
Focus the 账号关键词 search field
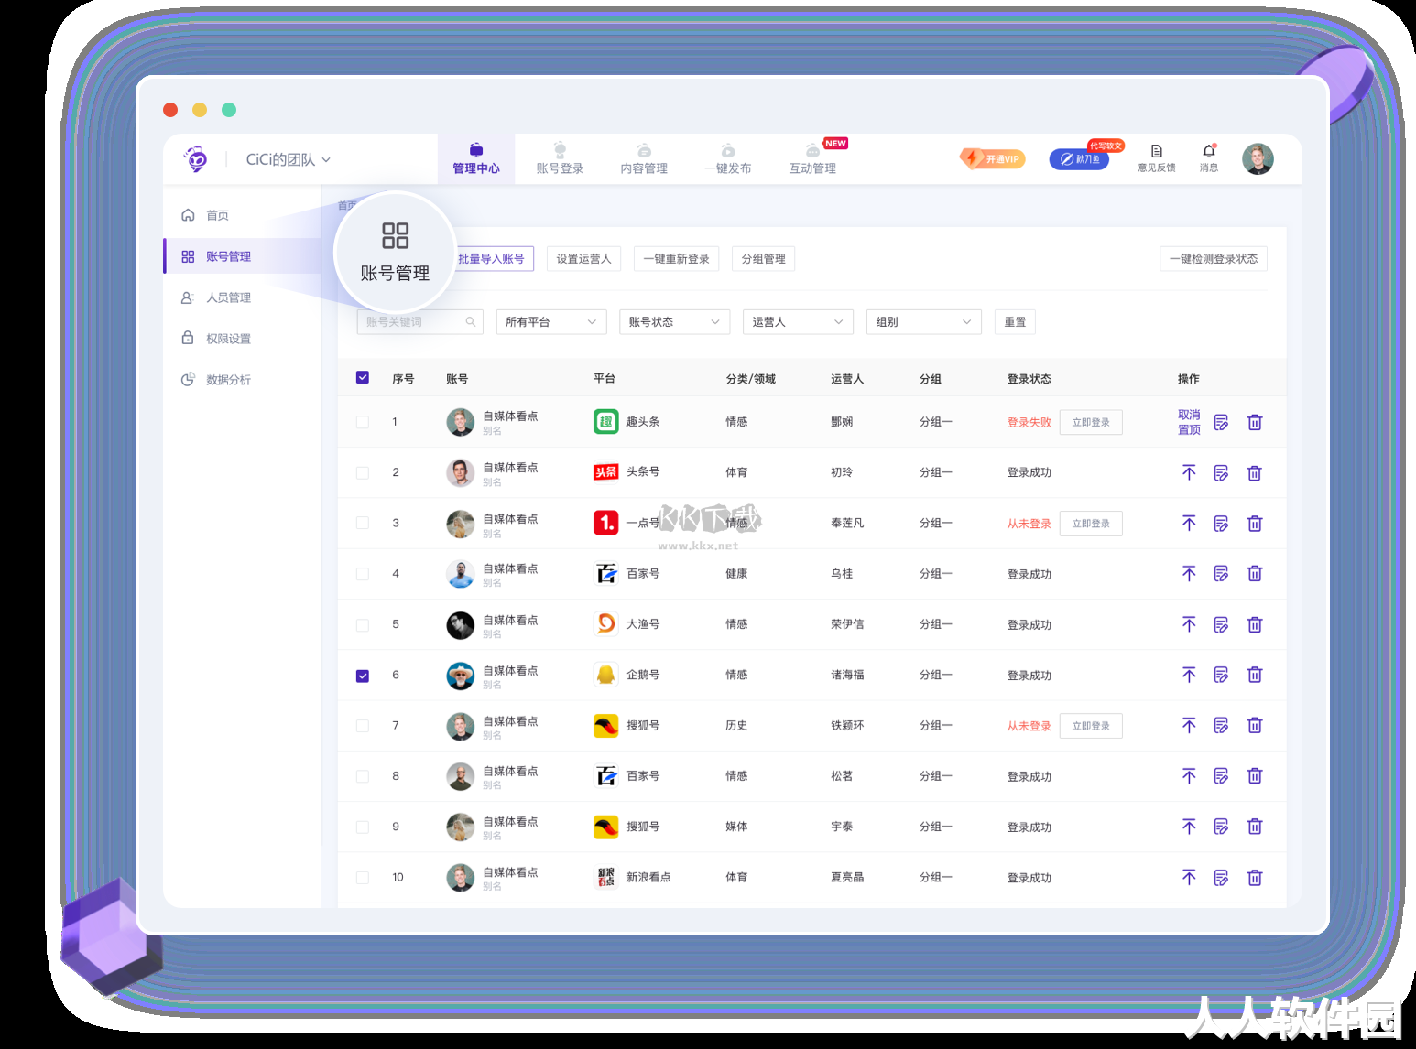click(x=419, y=322)
